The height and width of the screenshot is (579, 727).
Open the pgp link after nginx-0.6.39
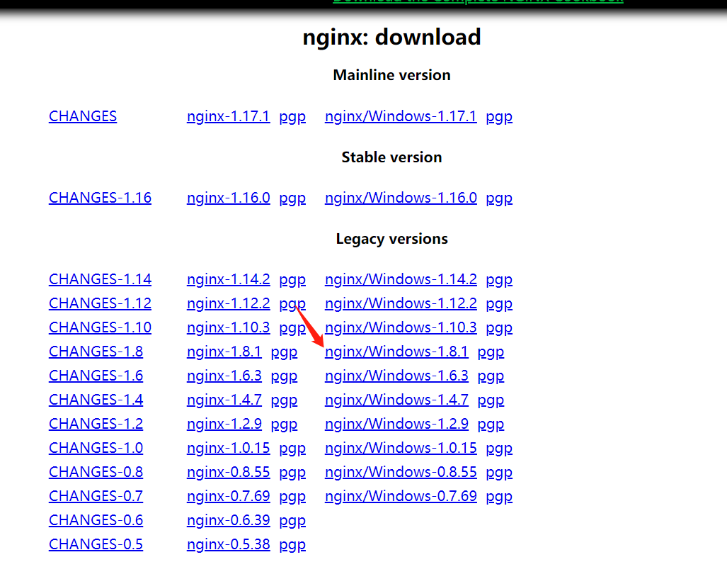pyautogui.click(x=292, y=522)
